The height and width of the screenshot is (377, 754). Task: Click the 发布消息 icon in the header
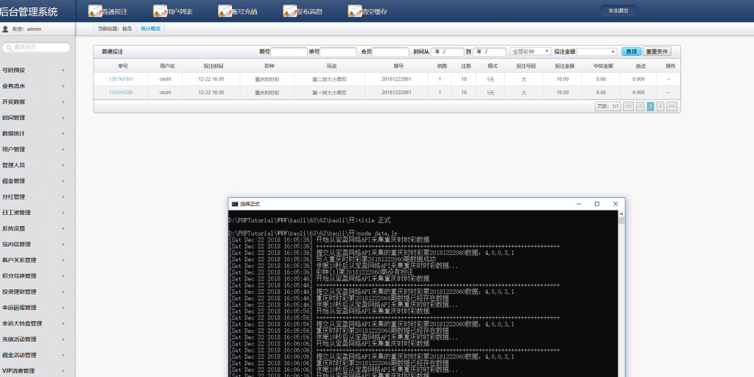pos(291,11)
